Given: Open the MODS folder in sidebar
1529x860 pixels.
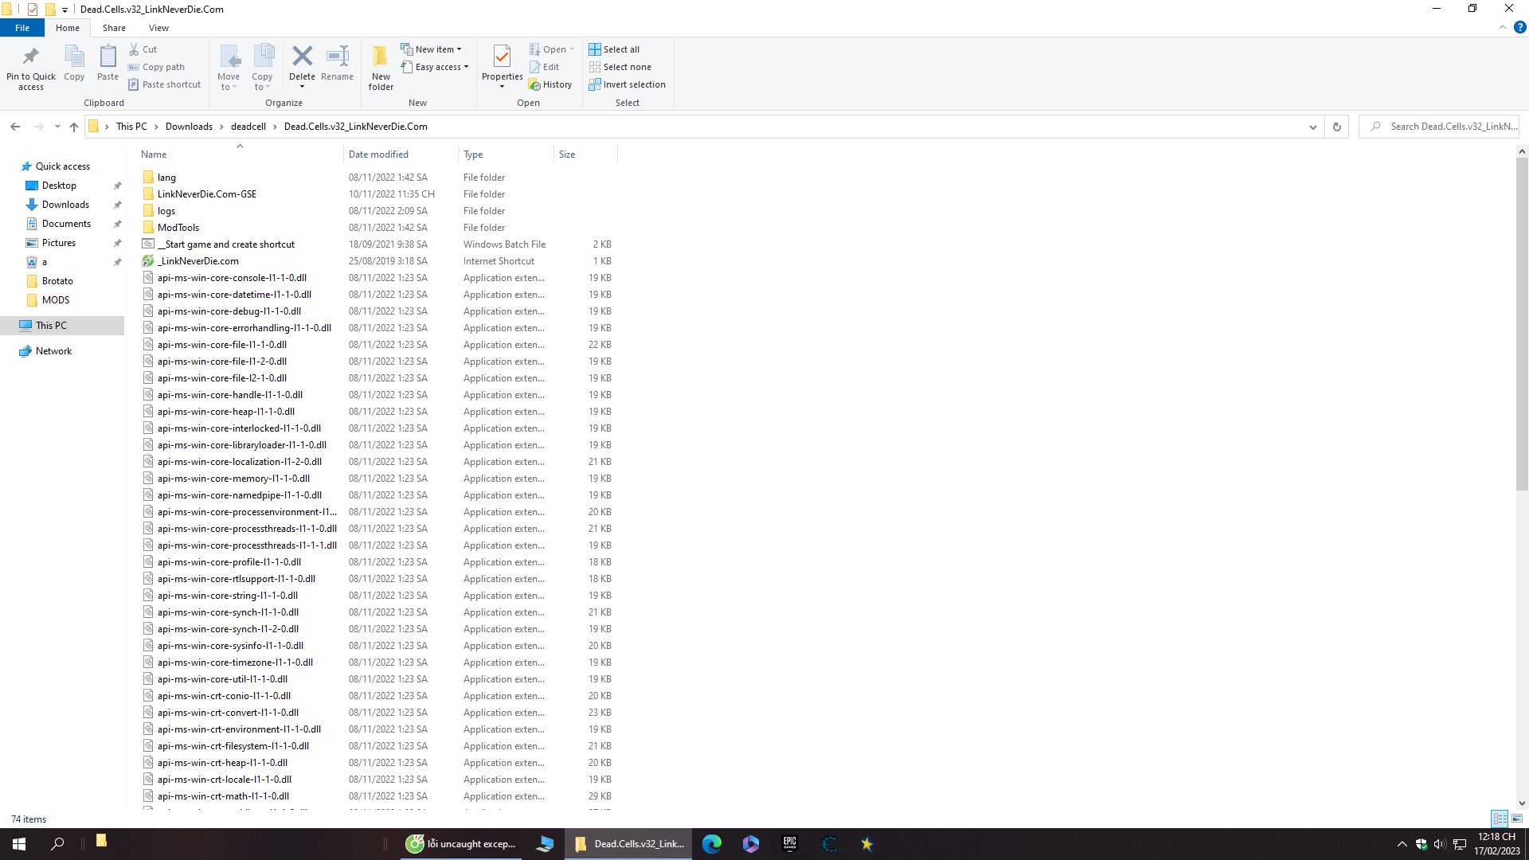Looking at the screenshot, I should coord(56,300).
